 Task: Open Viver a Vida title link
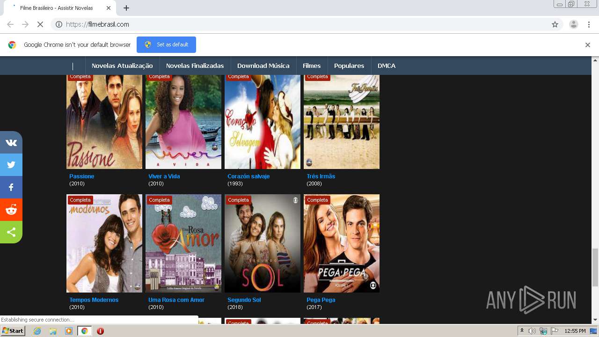(x=164, y=176)
